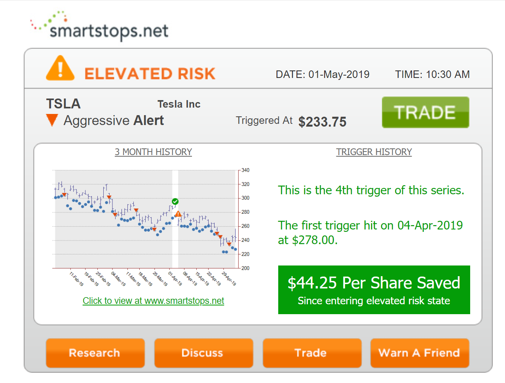The image size is (505, 383).
Task: Open the Research button
Action: 95,353
